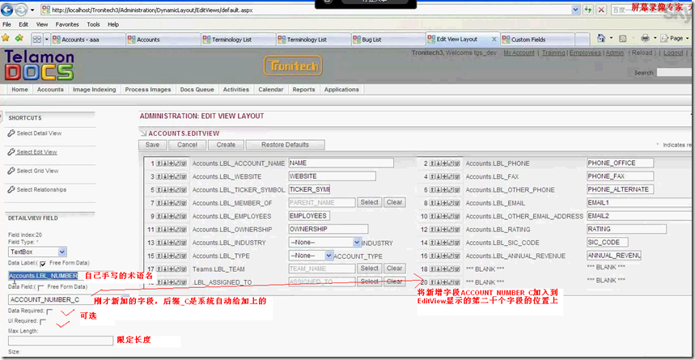The height and width of the screenshot is (360, 695).
Task: Click the favorites star icon in toolbar
Action: click(6, 38)
